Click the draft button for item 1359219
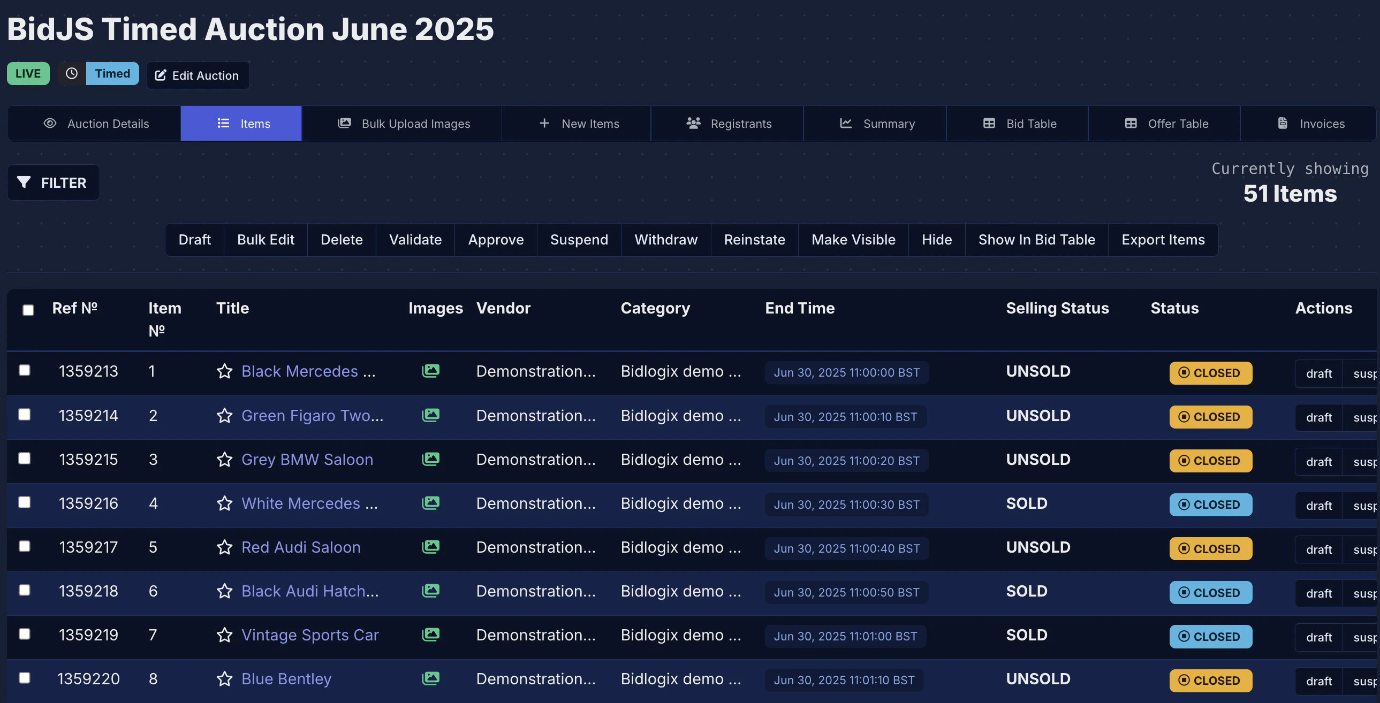Image resolution: width=1380 pixels, height=703 pixels. 1318,637
